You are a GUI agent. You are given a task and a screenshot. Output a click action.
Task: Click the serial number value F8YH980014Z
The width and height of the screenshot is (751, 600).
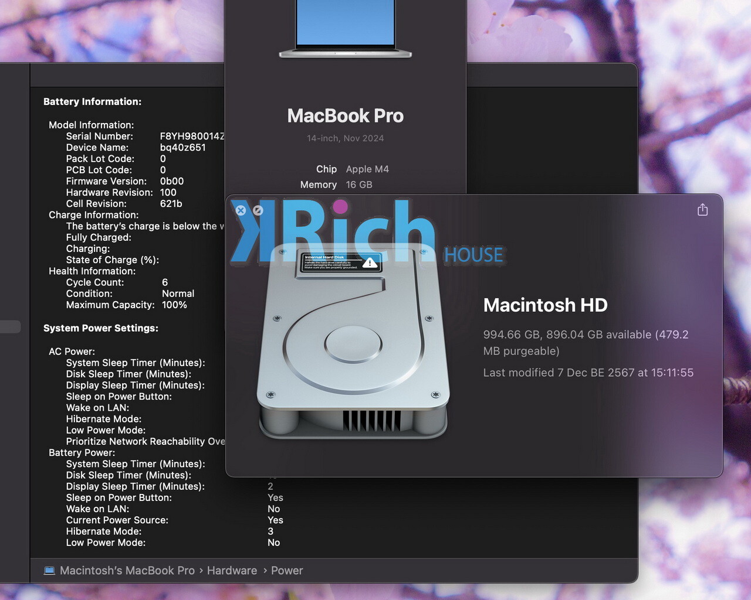coord(192,137)
